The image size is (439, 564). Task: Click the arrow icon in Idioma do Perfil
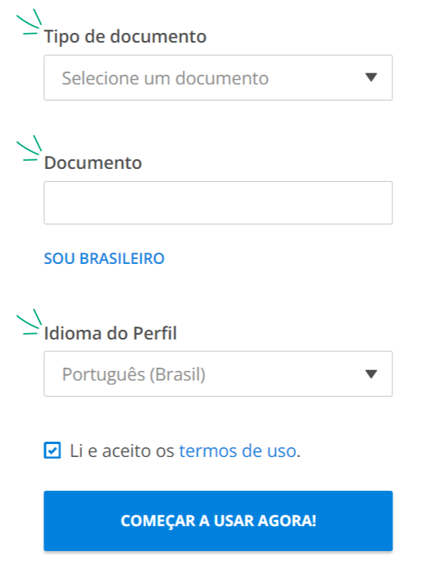[371, 374]
